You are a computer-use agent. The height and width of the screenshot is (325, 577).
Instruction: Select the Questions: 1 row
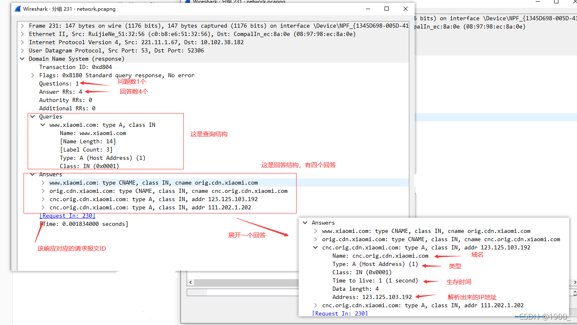point(59,83)
